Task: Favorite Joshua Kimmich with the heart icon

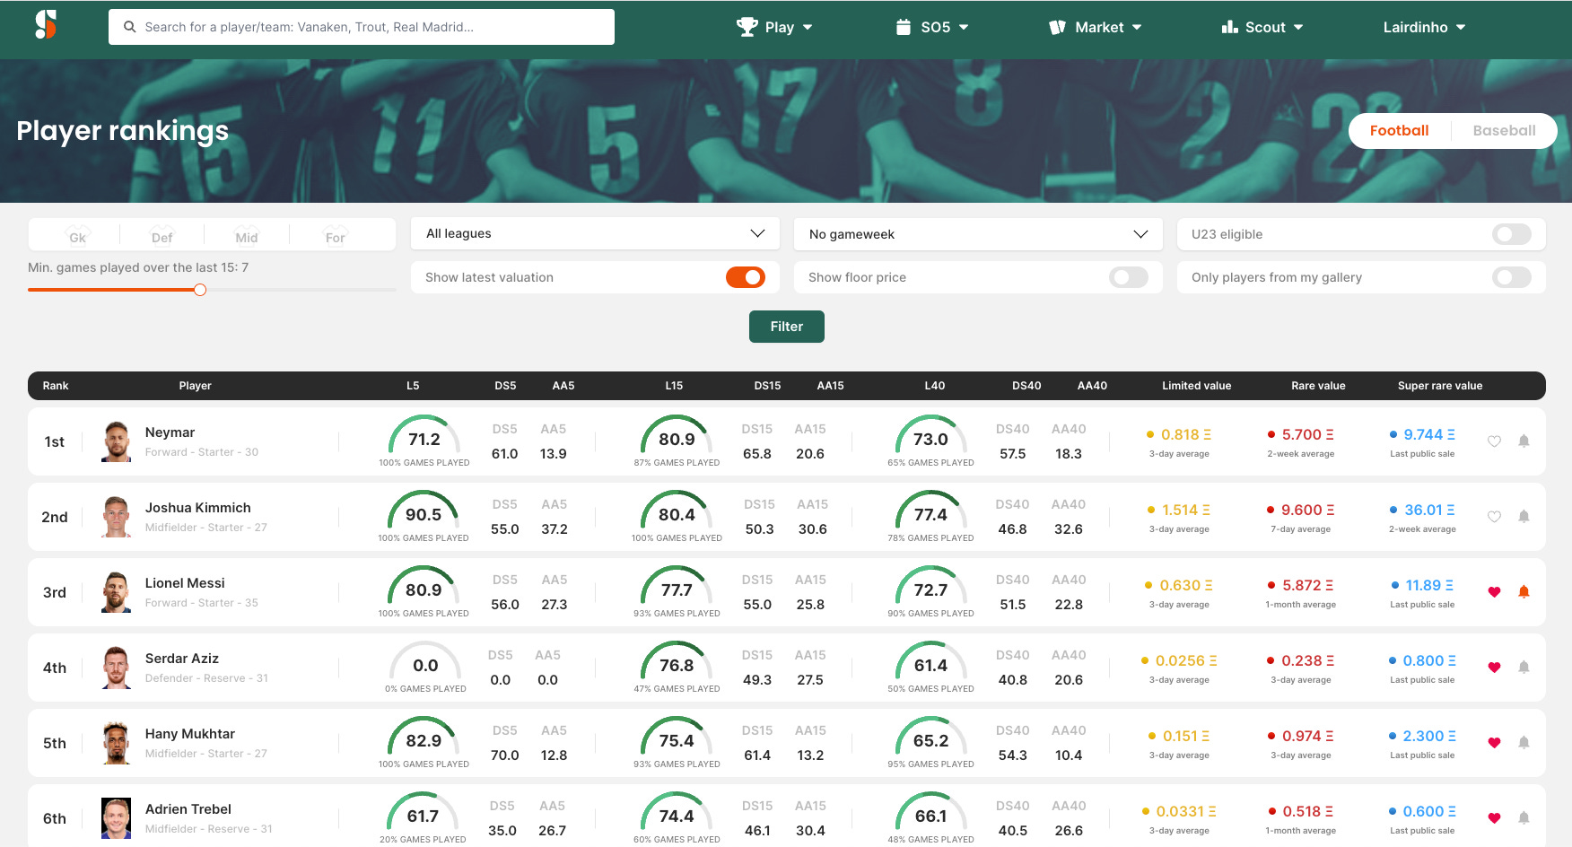Action: coord(1494,516)
